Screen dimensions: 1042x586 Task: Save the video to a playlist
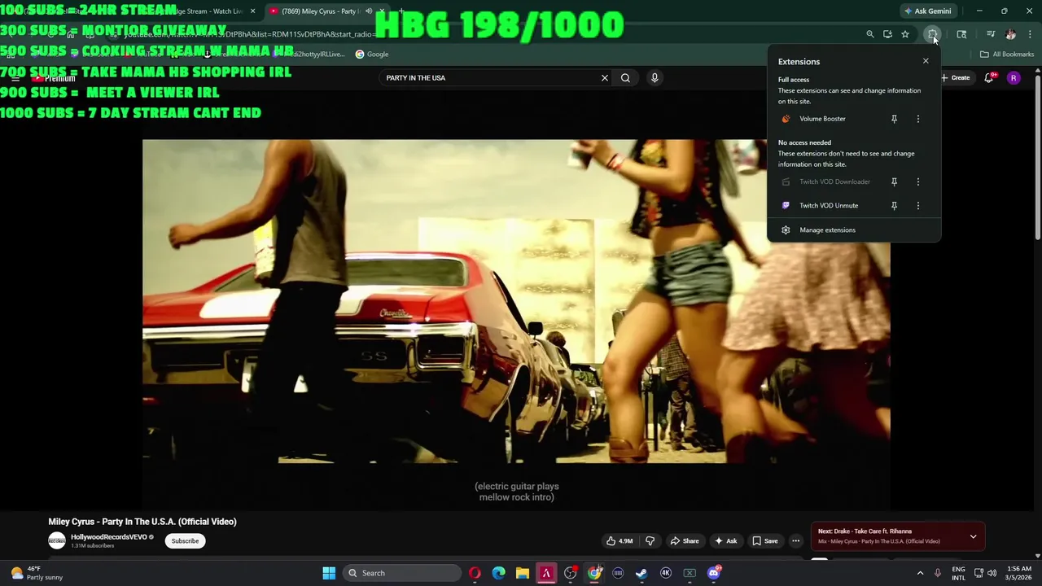(x=764, y=541)
